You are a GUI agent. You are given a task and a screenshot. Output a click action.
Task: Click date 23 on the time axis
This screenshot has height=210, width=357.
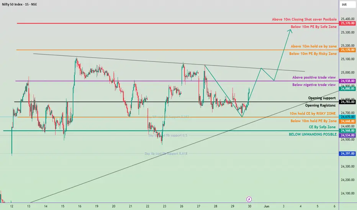164,206
